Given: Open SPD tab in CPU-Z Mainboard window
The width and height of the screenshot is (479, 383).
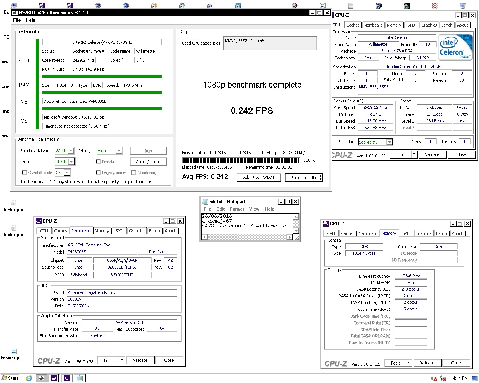Looking at the screenshot, I should point(119,231).
